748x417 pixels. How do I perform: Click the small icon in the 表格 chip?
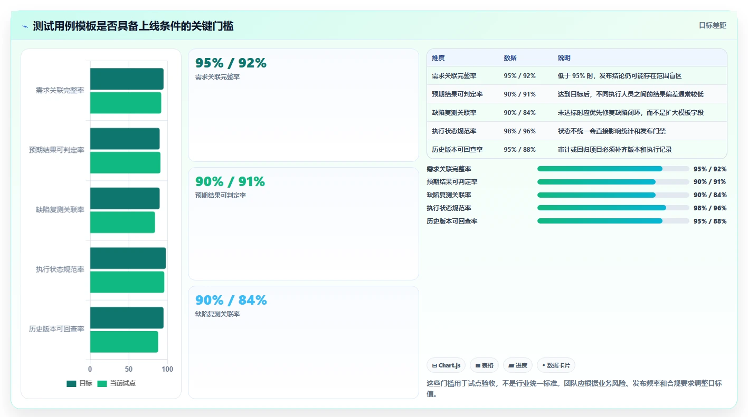coord(478,365)
